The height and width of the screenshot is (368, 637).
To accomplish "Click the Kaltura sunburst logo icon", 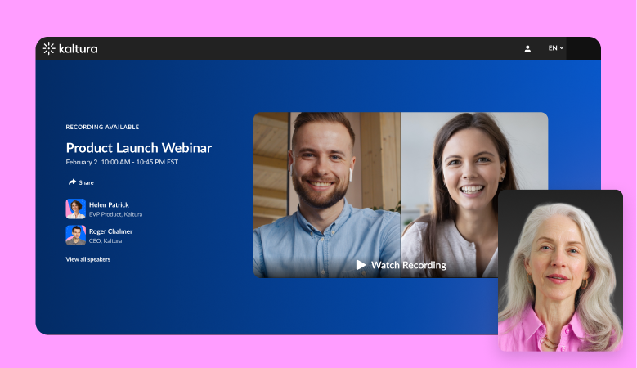I will [x=49, y=48].
